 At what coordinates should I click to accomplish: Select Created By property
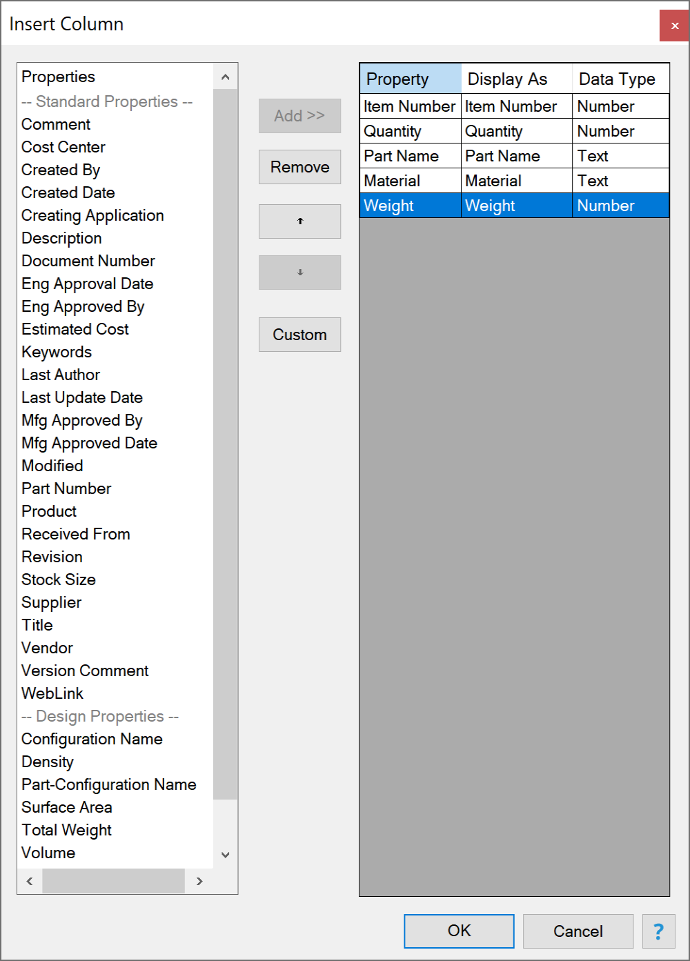(x=61, y=170)
